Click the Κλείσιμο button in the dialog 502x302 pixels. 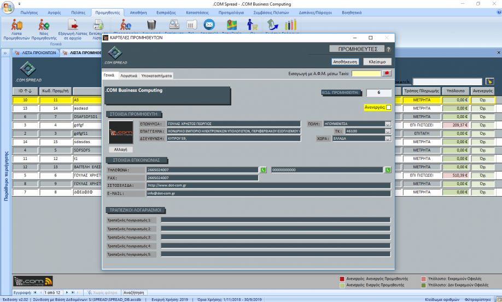tap(377, 62)
